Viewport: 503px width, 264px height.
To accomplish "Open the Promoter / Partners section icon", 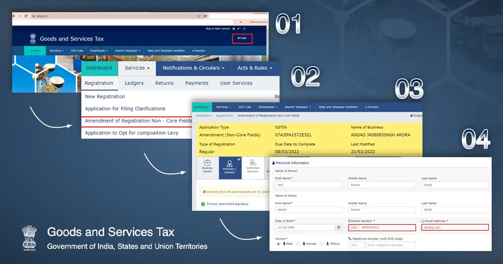I will (230, 163).
